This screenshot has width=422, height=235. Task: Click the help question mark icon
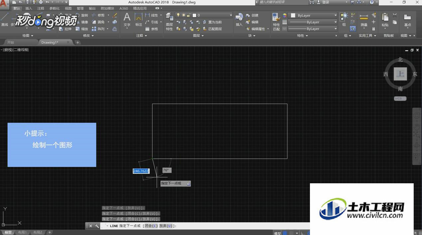[372, 2]
